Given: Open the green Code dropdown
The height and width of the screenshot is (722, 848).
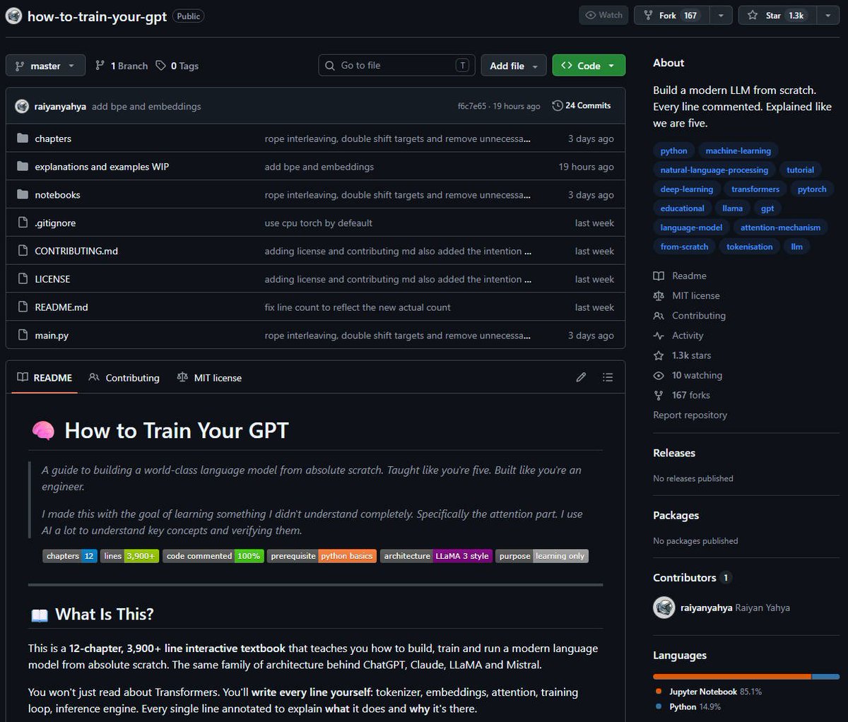Looking at the screenshot, I should tap(589, 66).
